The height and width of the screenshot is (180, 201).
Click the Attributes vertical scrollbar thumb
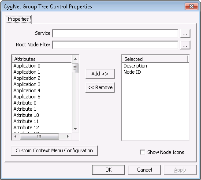tap(75, 68)
